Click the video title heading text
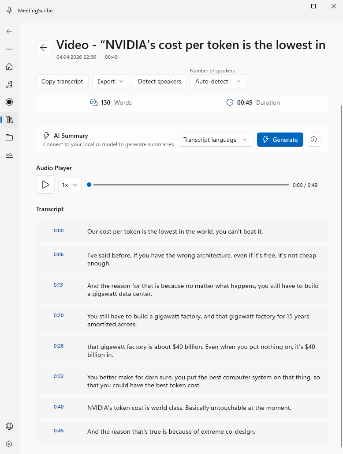 [191, 45]
